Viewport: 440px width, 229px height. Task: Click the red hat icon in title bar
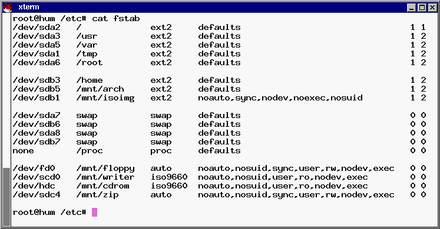coord(8,8)
